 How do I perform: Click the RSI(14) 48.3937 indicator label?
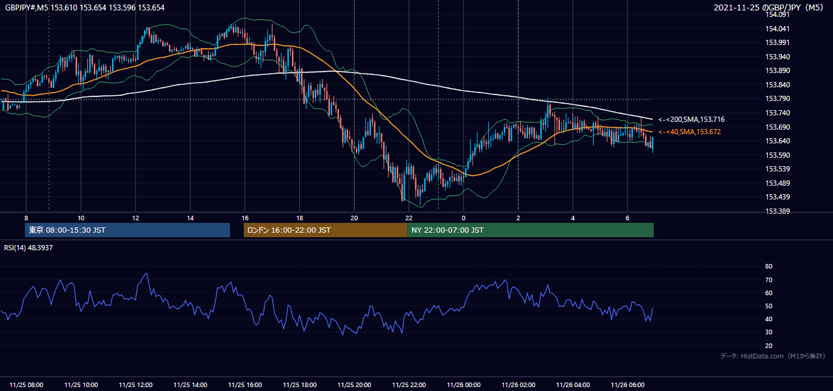29,248
